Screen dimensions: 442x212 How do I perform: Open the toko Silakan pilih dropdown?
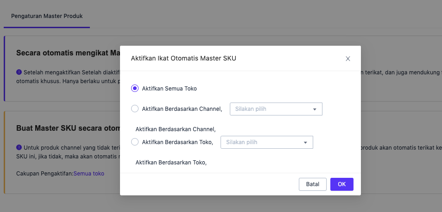(x=267, y=142)
